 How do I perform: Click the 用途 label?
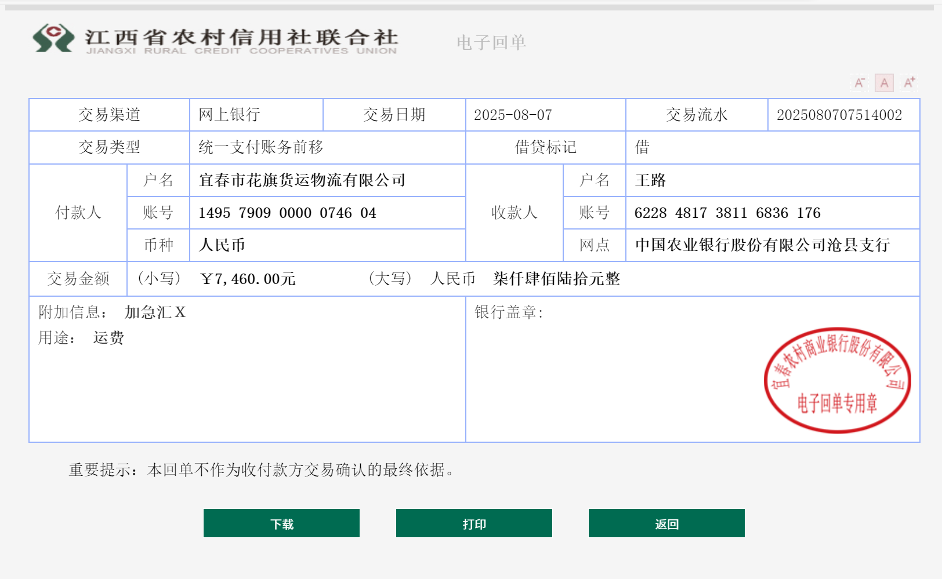coord(57,338)
